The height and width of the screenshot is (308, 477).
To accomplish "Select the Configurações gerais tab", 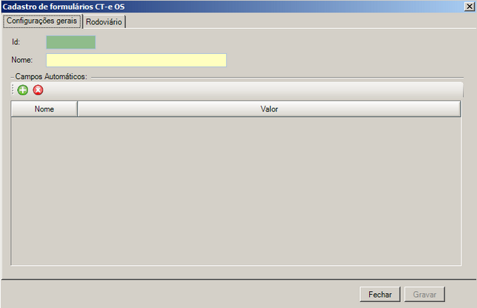I will pyautogui.click(x=42, y=21).
